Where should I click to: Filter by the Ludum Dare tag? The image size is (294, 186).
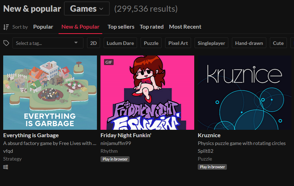pos(120,43)
